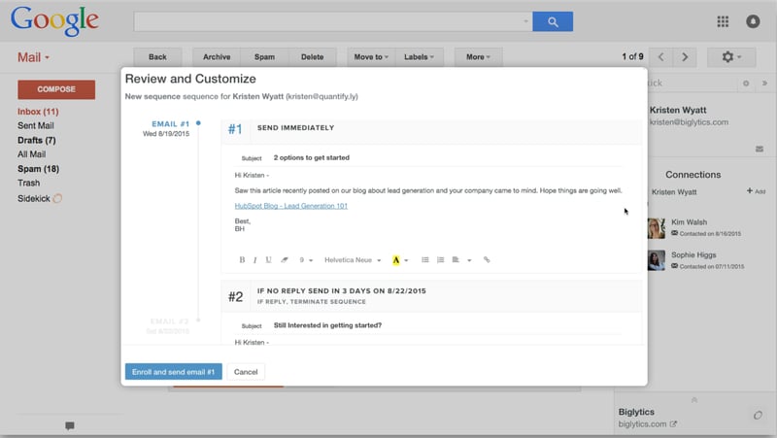Open the Helvetica Neue font dropdown
This screenshot has height=438, width=777.
click(353, 260)
